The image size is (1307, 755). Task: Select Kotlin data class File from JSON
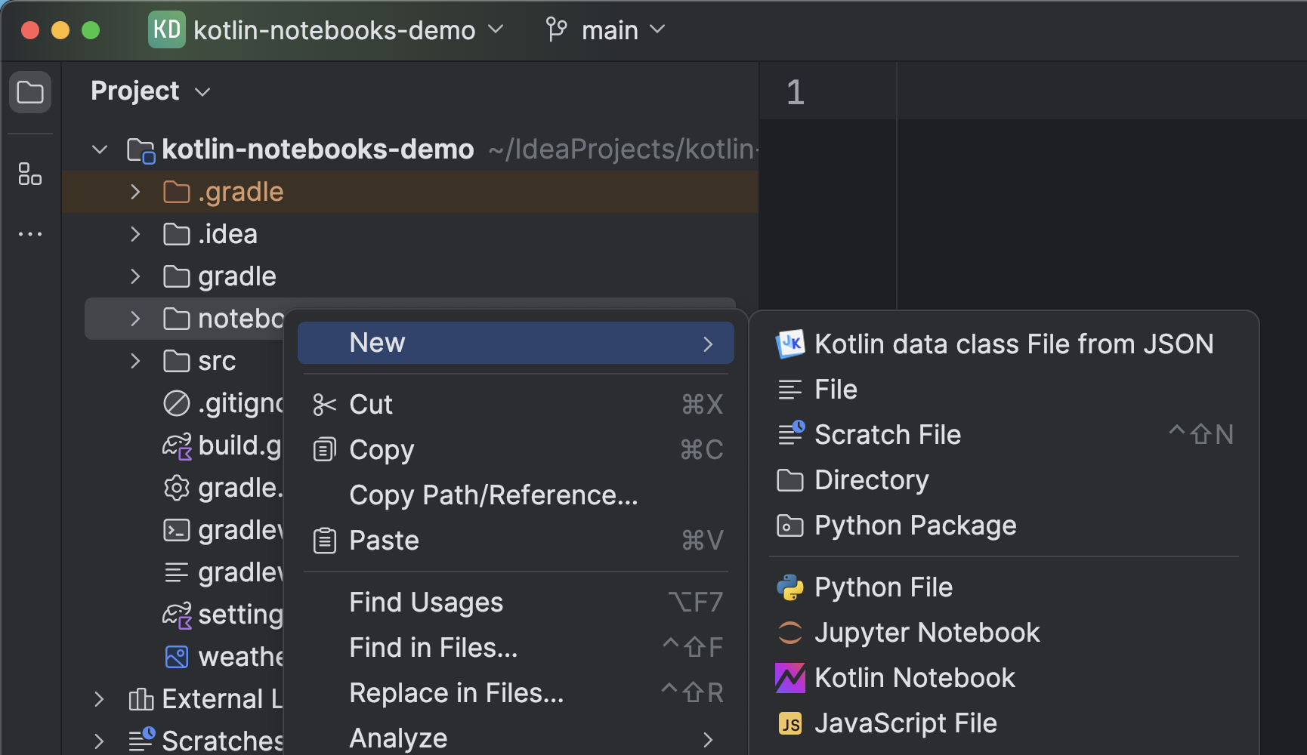pyautogui.click(x=1004, y=344)
